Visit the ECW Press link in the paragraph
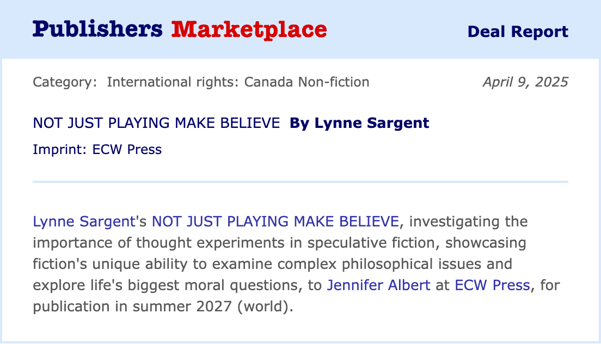This screenshot has width=601, height=344. click(490, 285)
